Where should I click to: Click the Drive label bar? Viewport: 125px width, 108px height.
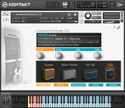click(x=45, y=50)
